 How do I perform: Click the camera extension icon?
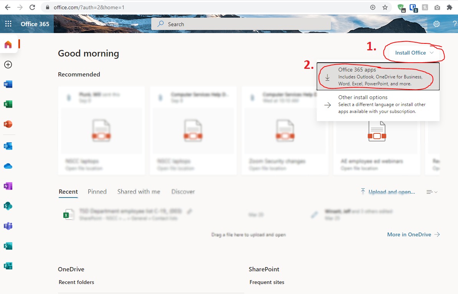tap(437, 7)
